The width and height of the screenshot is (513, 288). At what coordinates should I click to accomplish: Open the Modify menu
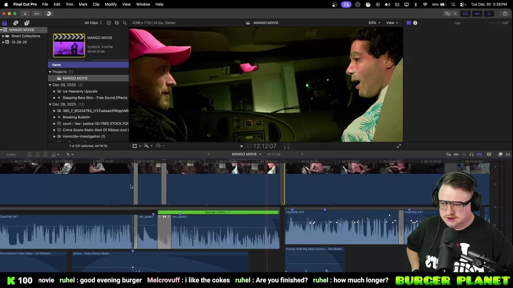(x=111, y=4)
